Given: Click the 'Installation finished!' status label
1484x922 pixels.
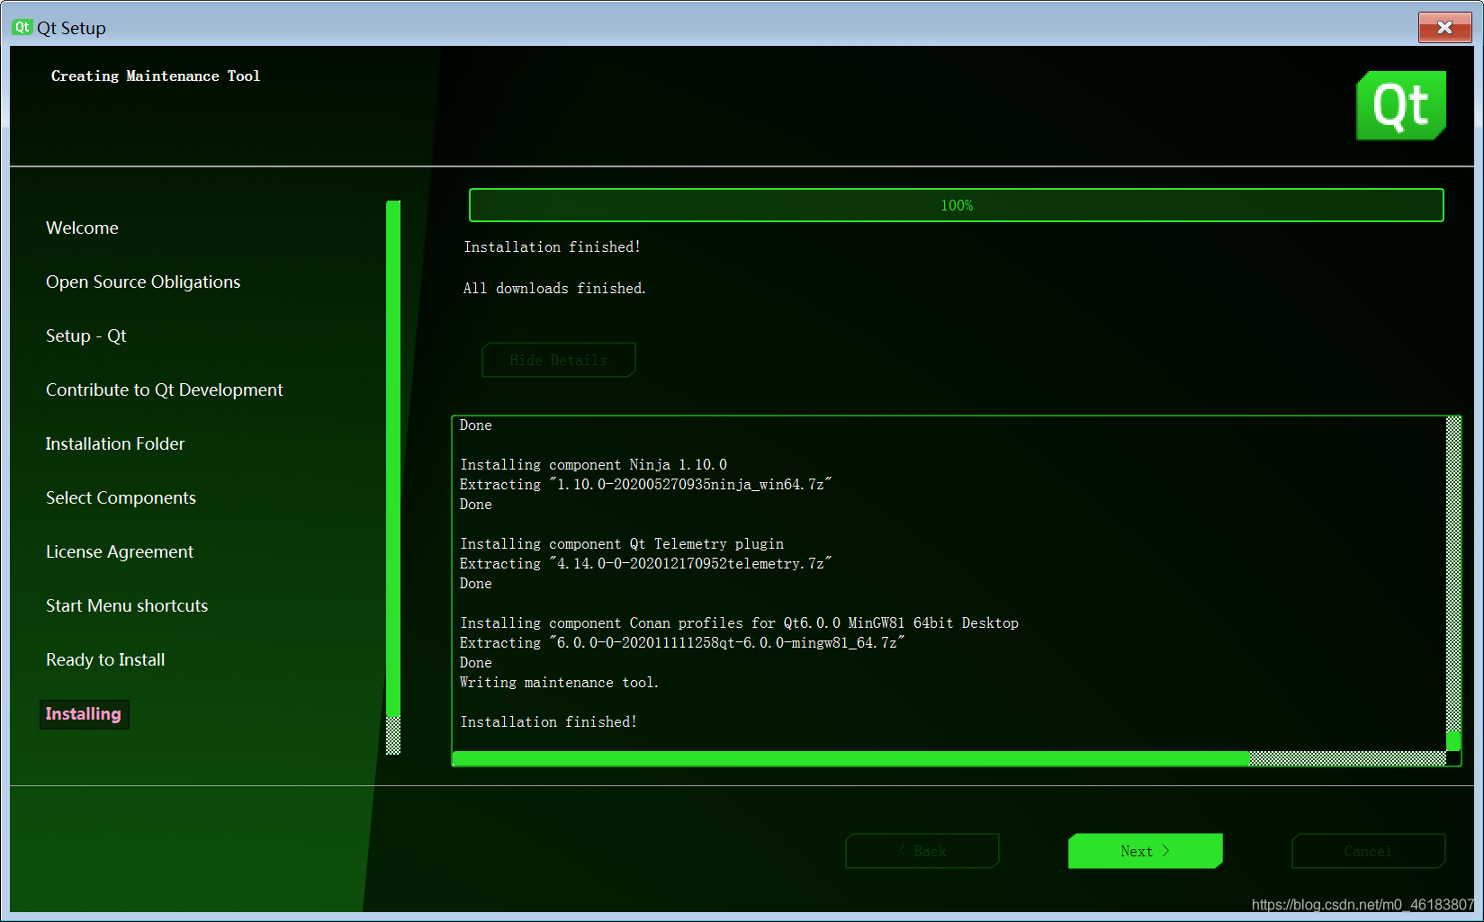Looking at the screenshot, I should (x=552, y=246).
